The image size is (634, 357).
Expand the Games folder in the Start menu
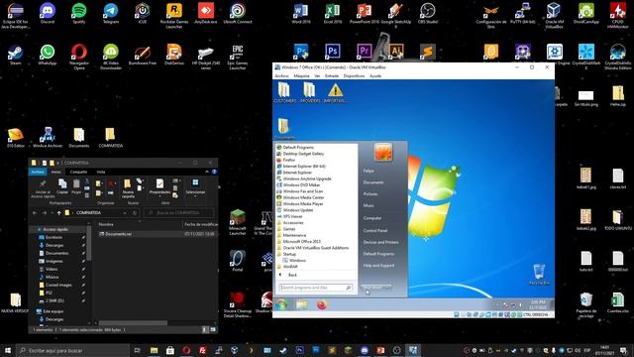point(289,229)
